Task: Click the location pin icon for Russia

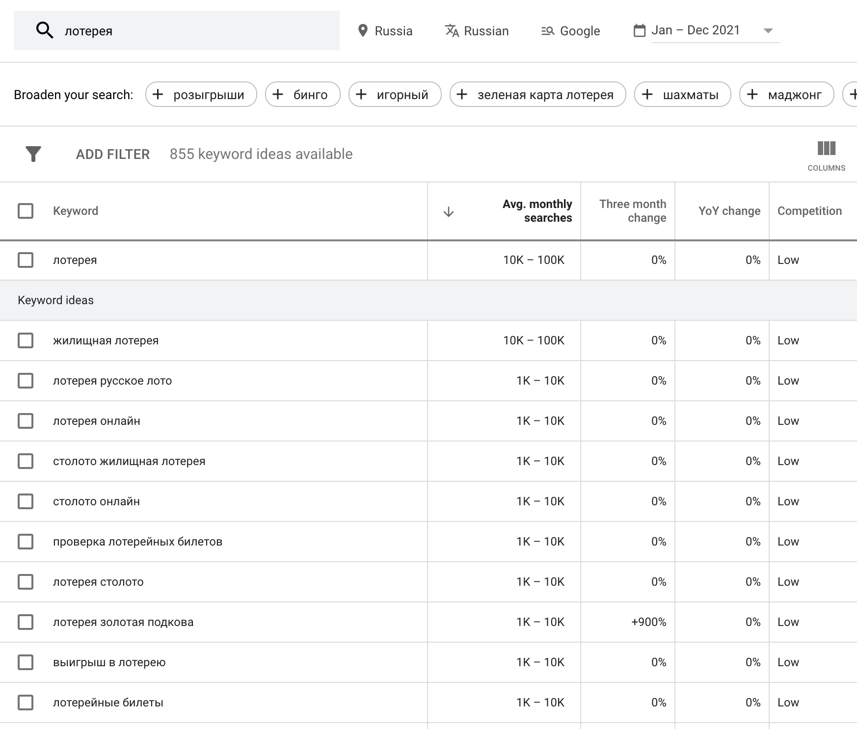Action: tap(363, 31)
